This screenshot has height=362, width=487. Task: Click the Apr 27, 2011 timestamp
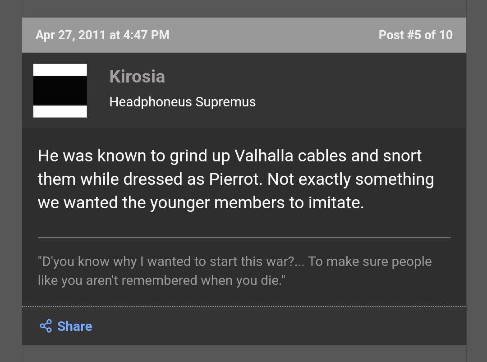click(102, 35)
